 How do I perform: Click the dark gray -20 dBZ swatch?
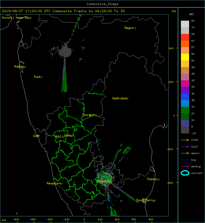click(185, 130)
